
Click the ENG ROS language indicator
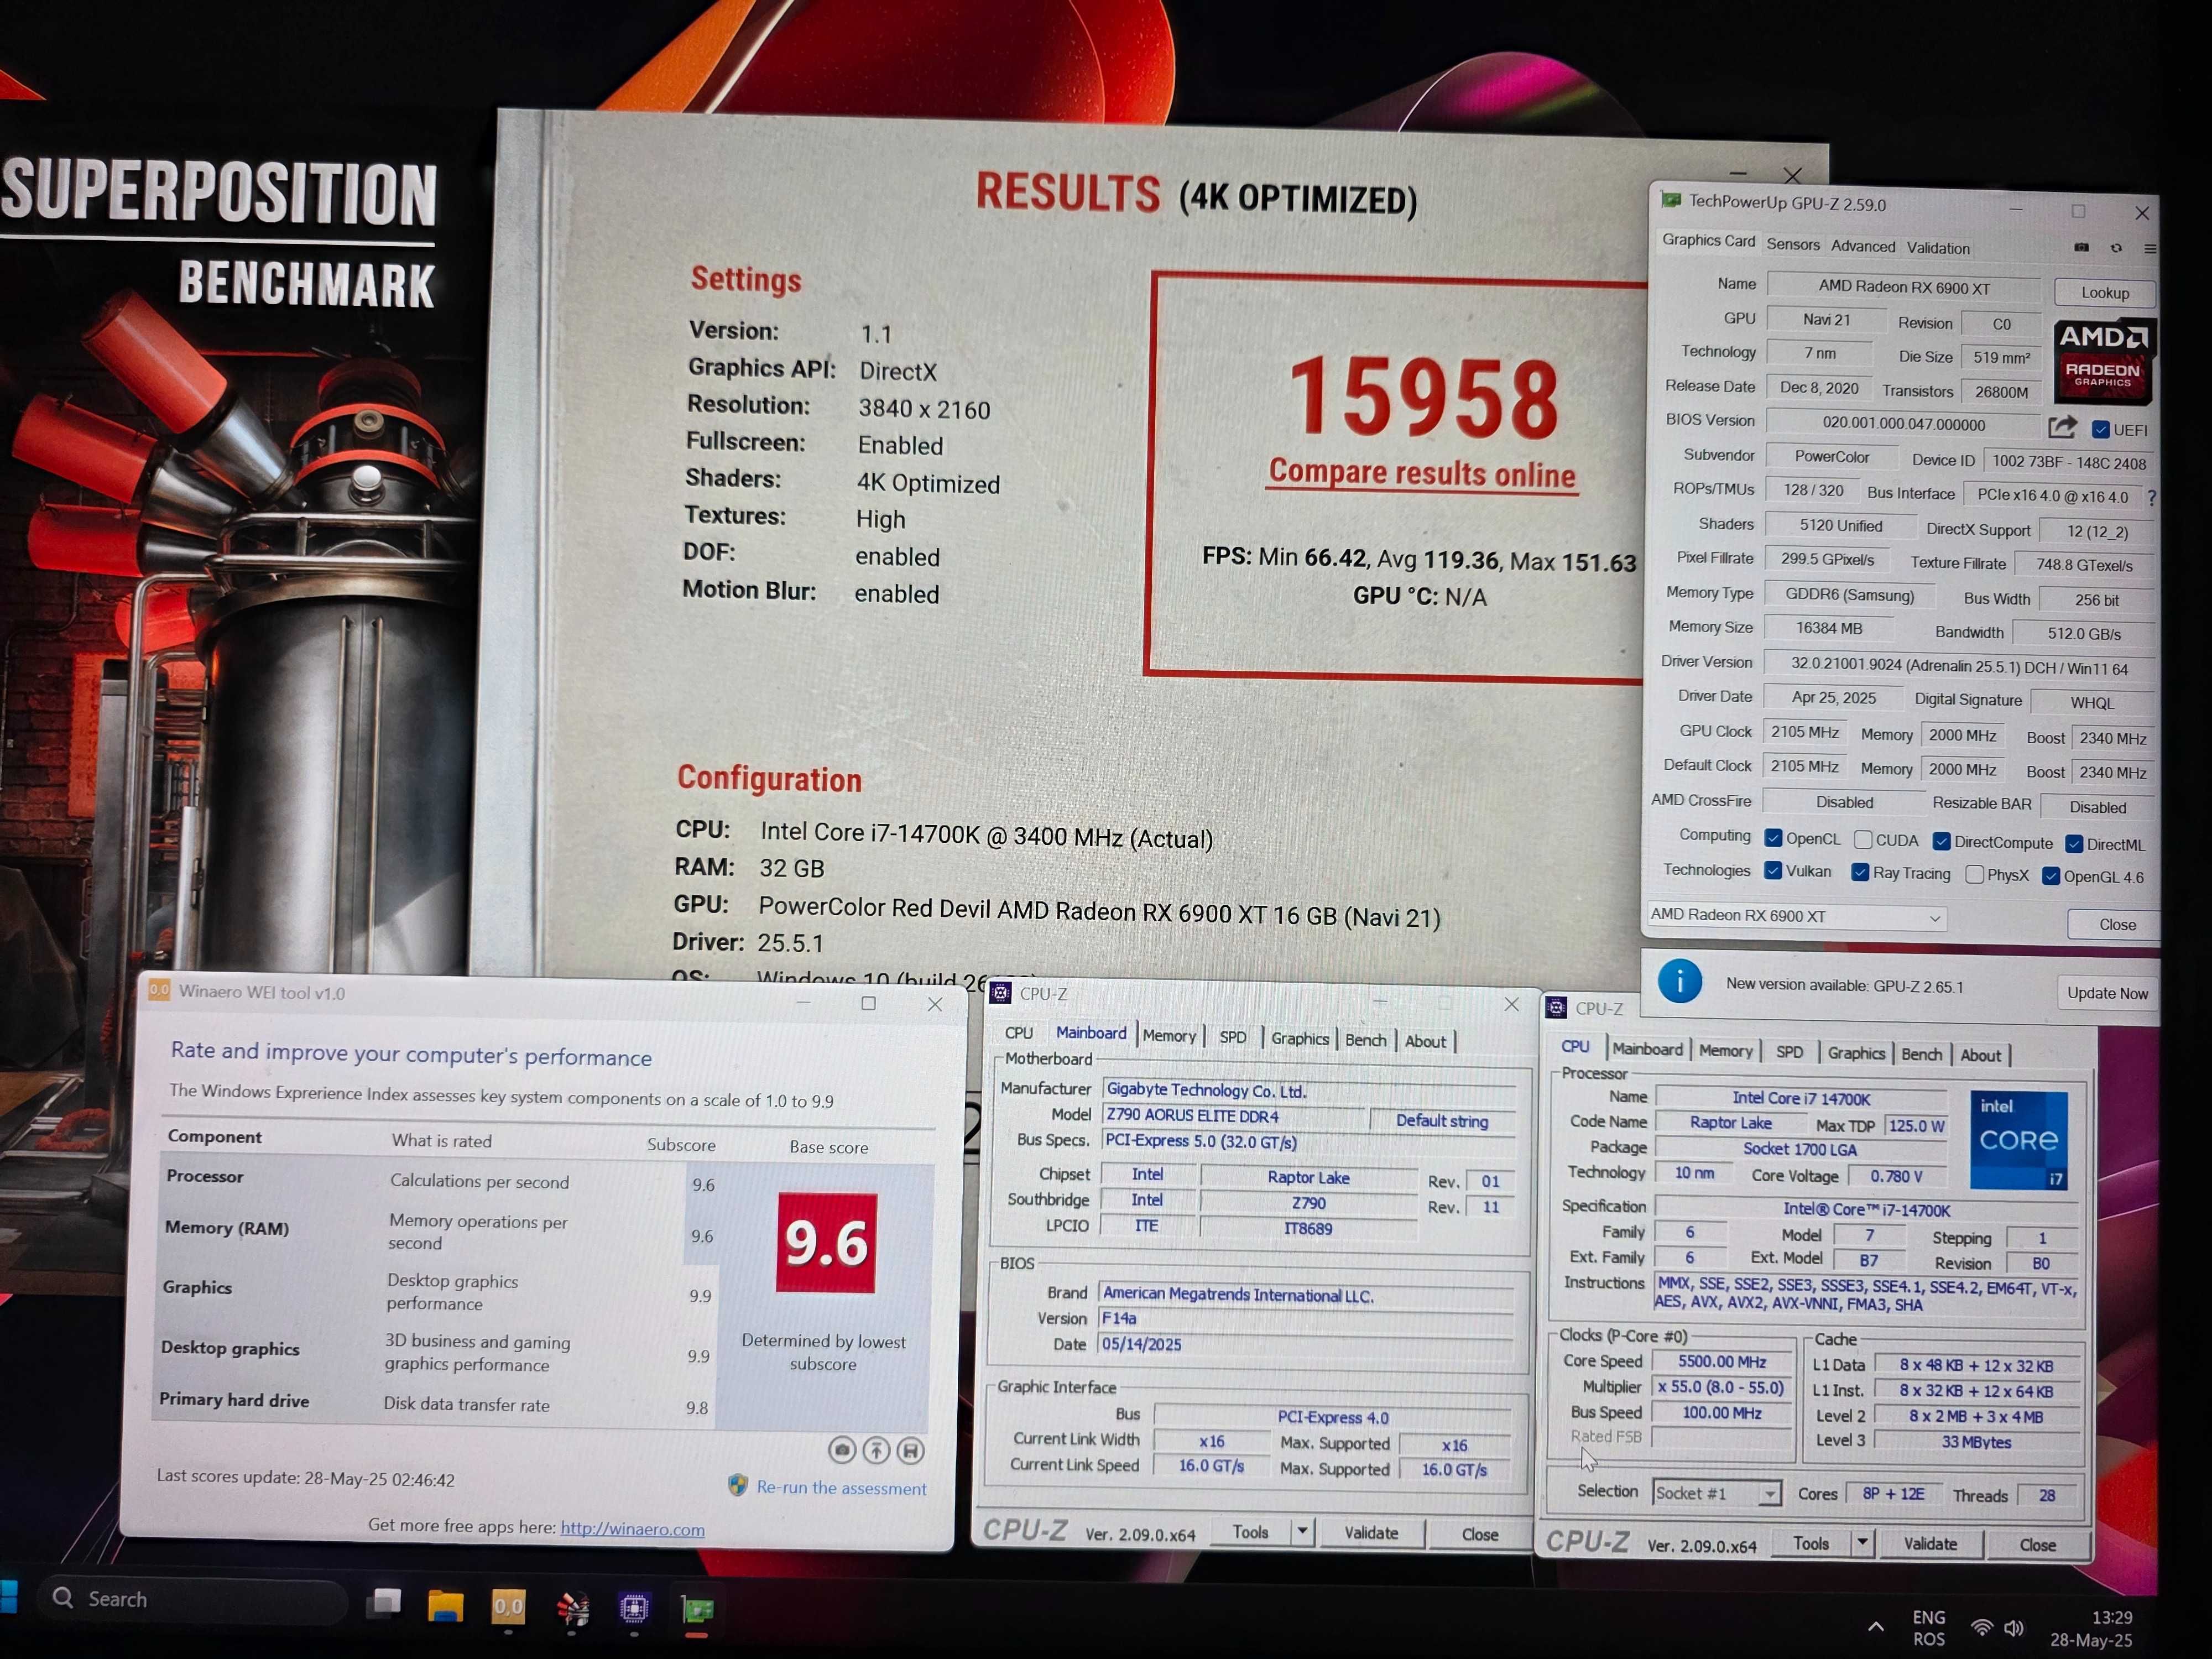point(1928,1627)
